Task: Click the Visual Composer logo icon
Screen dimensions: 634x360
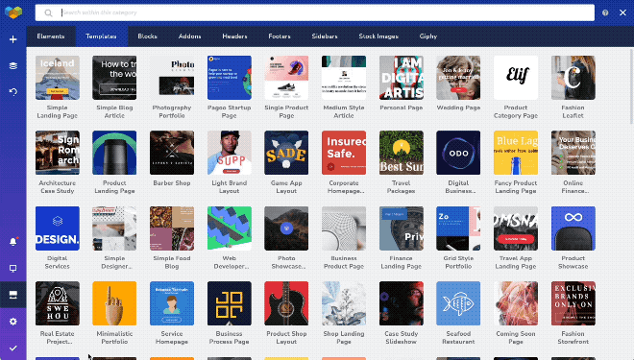Action: [x=13, y=12]
